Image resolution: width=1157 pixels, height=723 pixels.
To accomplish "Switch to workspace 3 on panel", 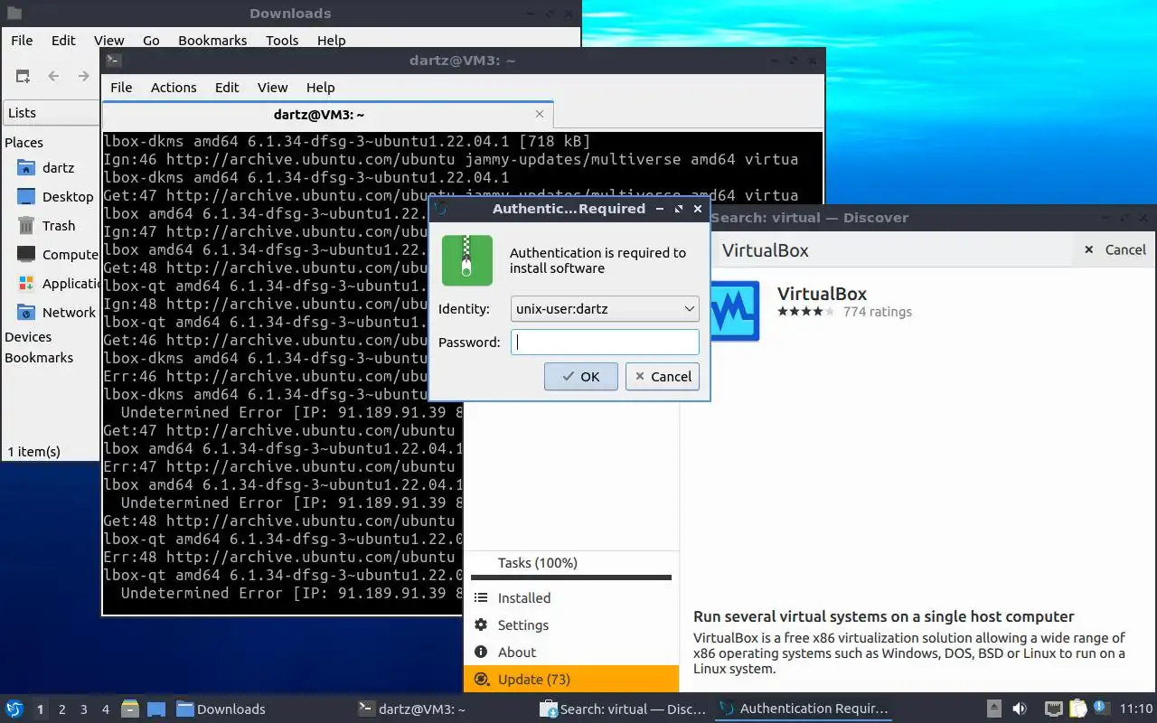I will tap(84, 709).
